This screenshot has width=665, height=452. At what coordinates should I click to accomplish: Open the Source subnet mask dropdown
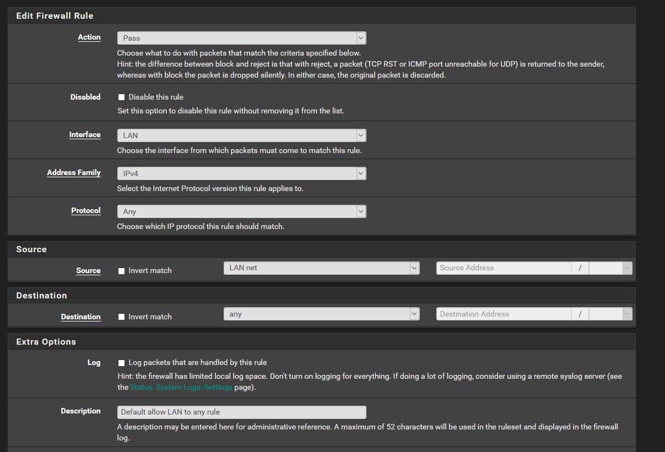point(610,268)
